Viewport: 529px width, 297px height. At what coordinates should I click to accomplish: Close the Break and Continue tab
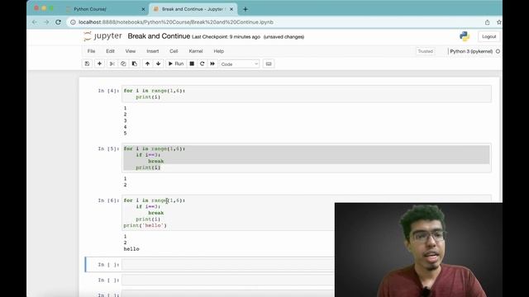coord(231,9)
